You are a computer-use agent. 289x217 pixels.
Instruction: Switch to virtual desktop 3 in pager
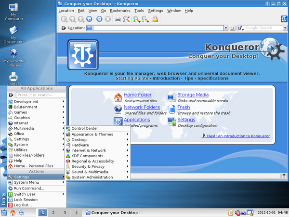pyautogui.click(x=65, y=212)
